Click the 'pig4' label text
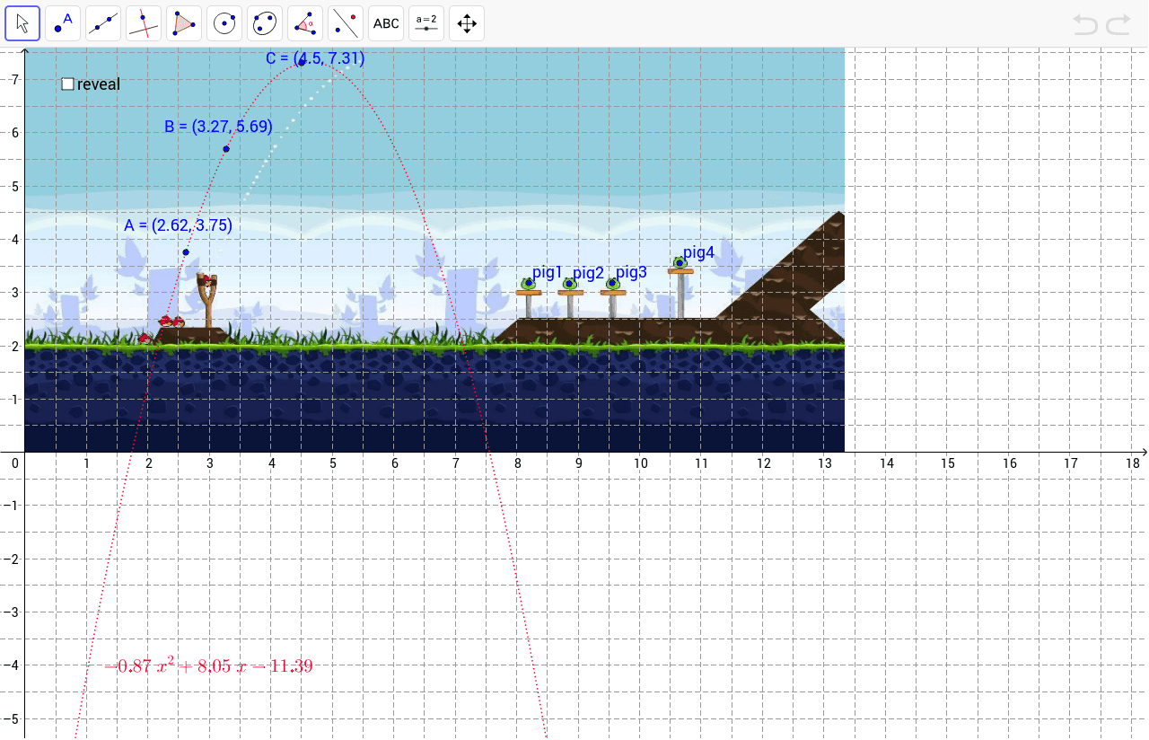 coord(699,252)
